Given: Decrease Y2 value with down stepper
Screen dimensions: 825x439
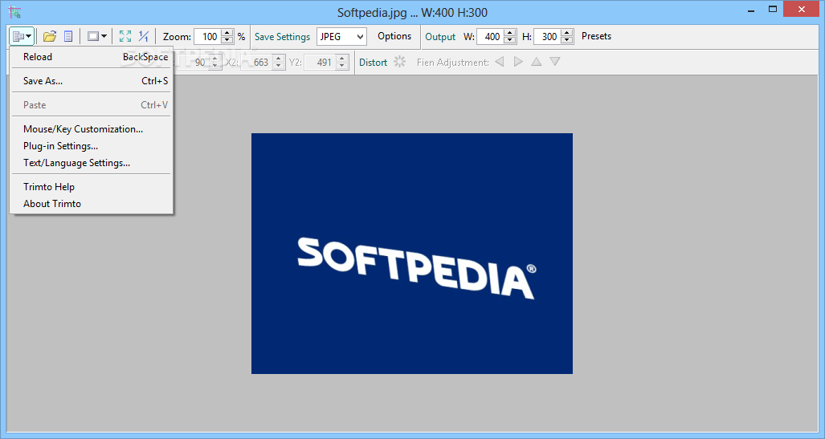Looking at the screenshot, I should pos(342,66).
